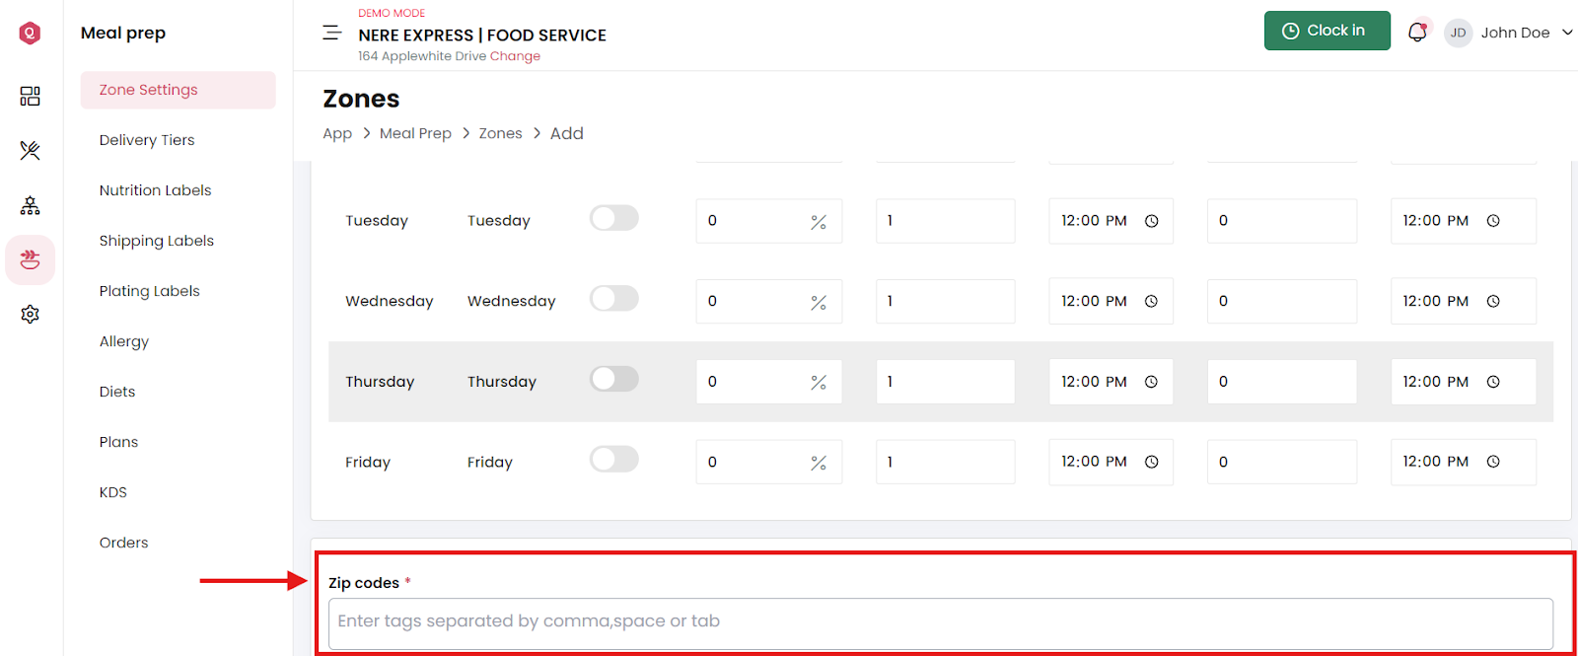Click Friday percentage input field
1578x656 pixels.
pyautogui.click(x=768, y=462)
